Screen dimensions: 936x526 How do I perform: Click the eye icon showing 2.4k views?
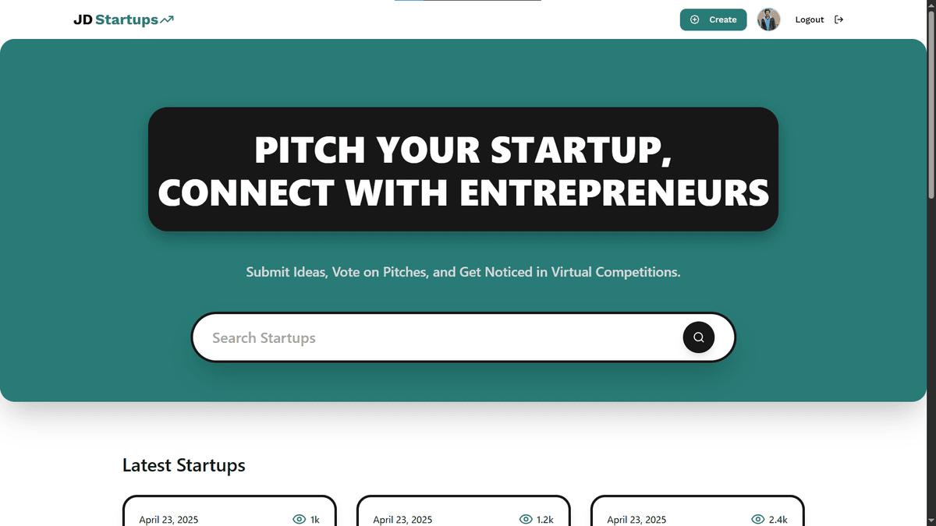click(x=757, y=519)
